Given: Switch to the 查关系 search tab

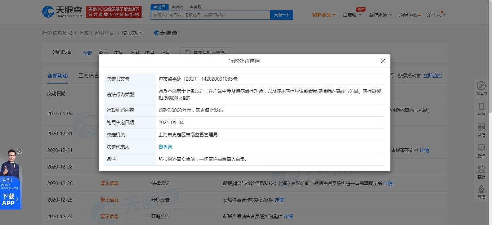Looking at the screenshot, I should (195, 7).
